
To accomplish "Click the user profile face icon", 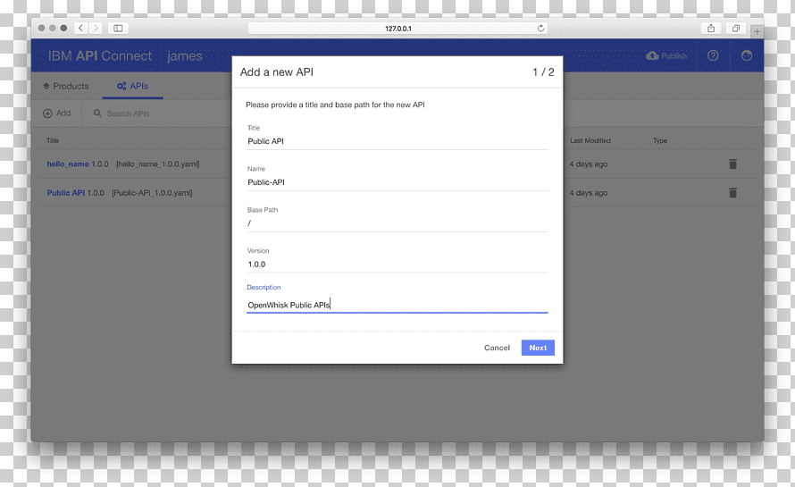I will tap(747, 55).
